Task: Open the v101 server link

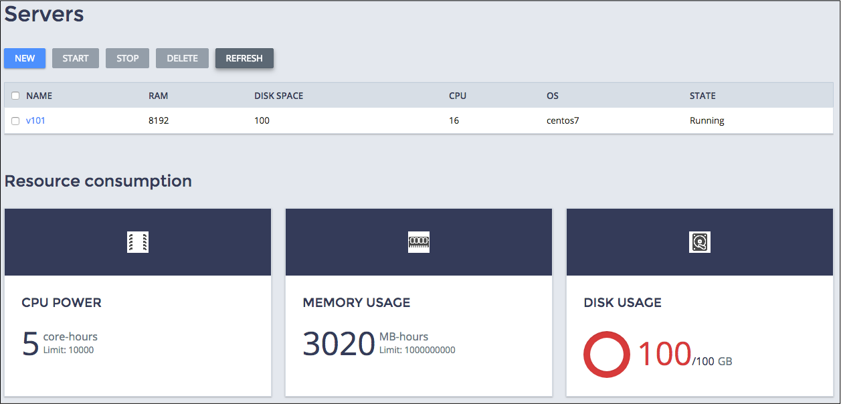Action: click(35, 121)
